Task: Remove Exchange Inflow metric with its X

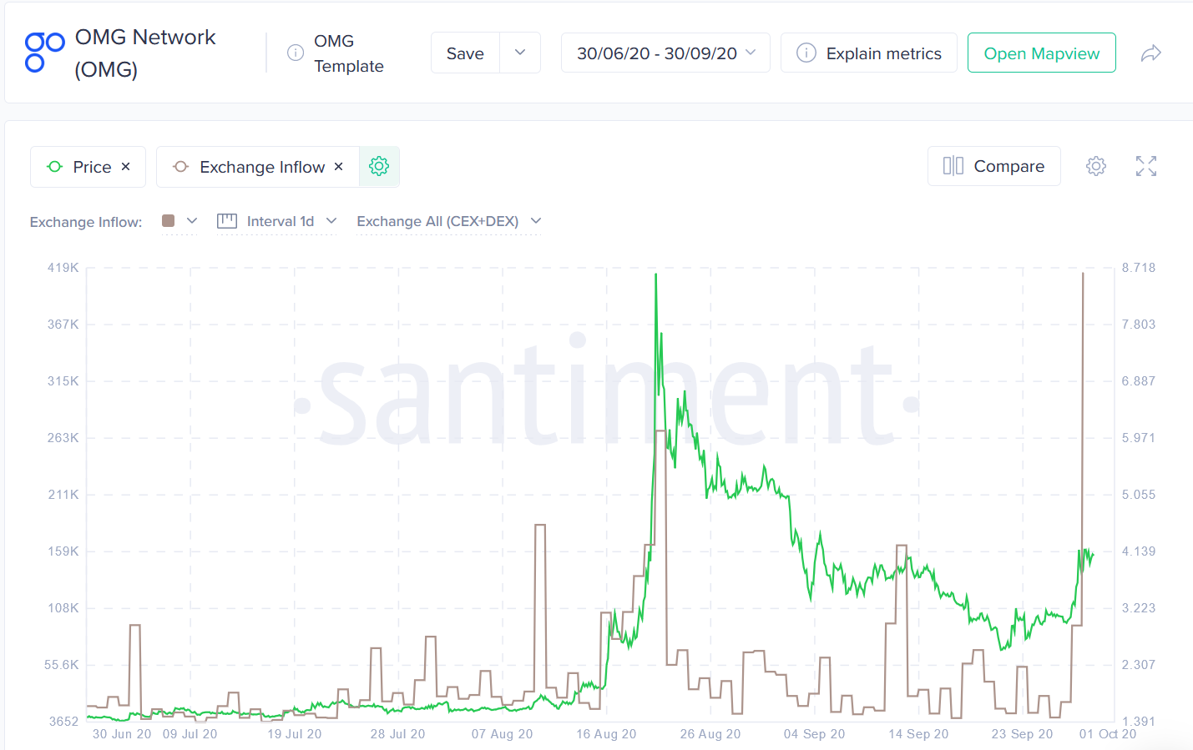Action: pyautogui.click(x=339, y=167)
